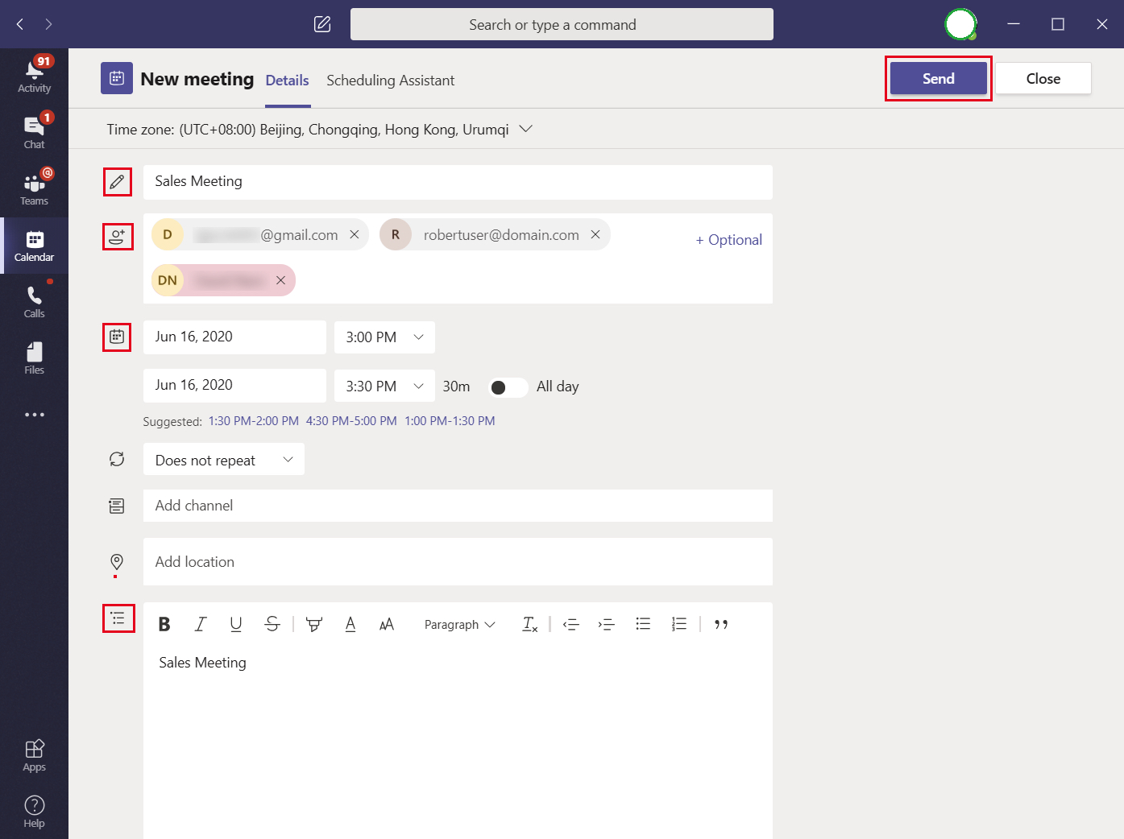Image resolution: width=1124 pixels, height=839 pixels.
Task: Toggle the All day switch
Action: [x=508, y=387]
